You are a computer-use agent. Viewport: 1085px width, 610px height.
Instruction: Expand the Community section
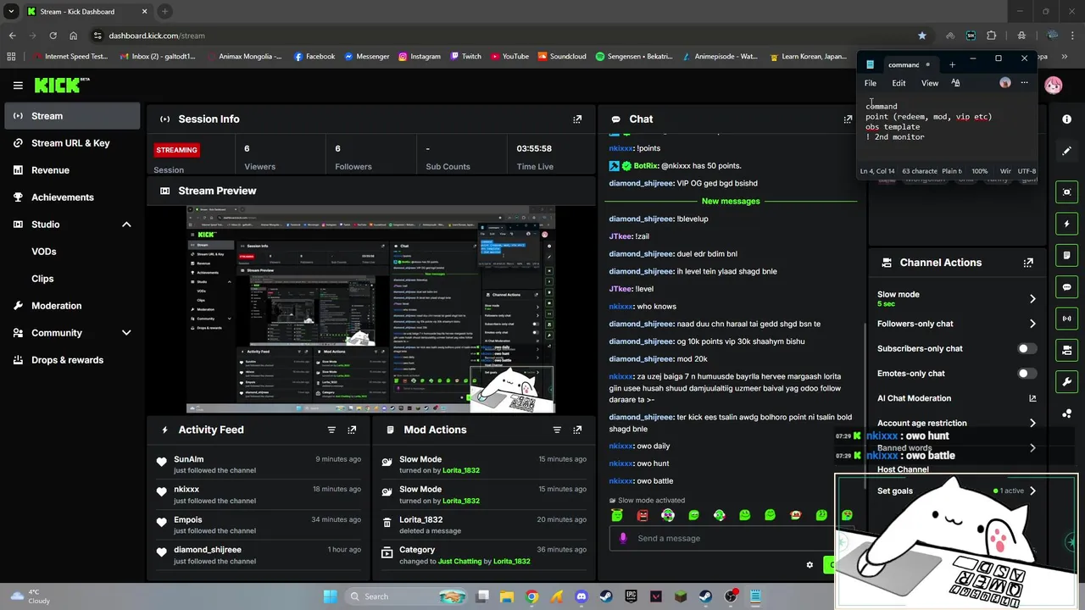126,333
